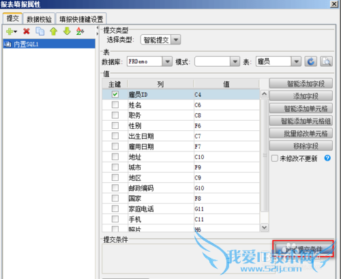341x279 pixels.
Task: Delete selected item with red X icon
Action: click(x=27, y=31)
